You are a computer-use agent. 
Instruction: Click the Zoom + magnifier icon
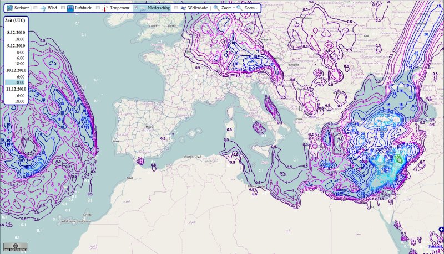click(216, 8)
